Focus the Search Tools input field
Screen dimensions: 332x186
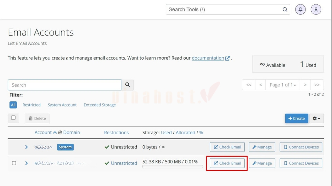[x=228, y=10]
